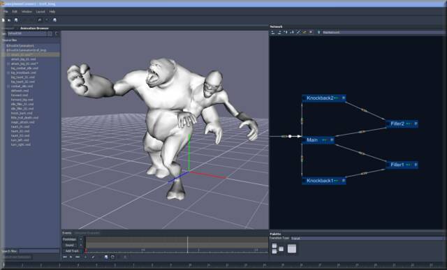Viewport: 447px width, 270px height.
Task: Click the square icon on Knockback2 node
Action: 344,98
